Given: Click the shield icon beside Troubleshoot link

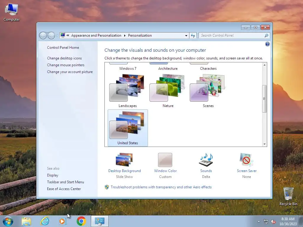Looking at the screenshot, I should point(107,187).
